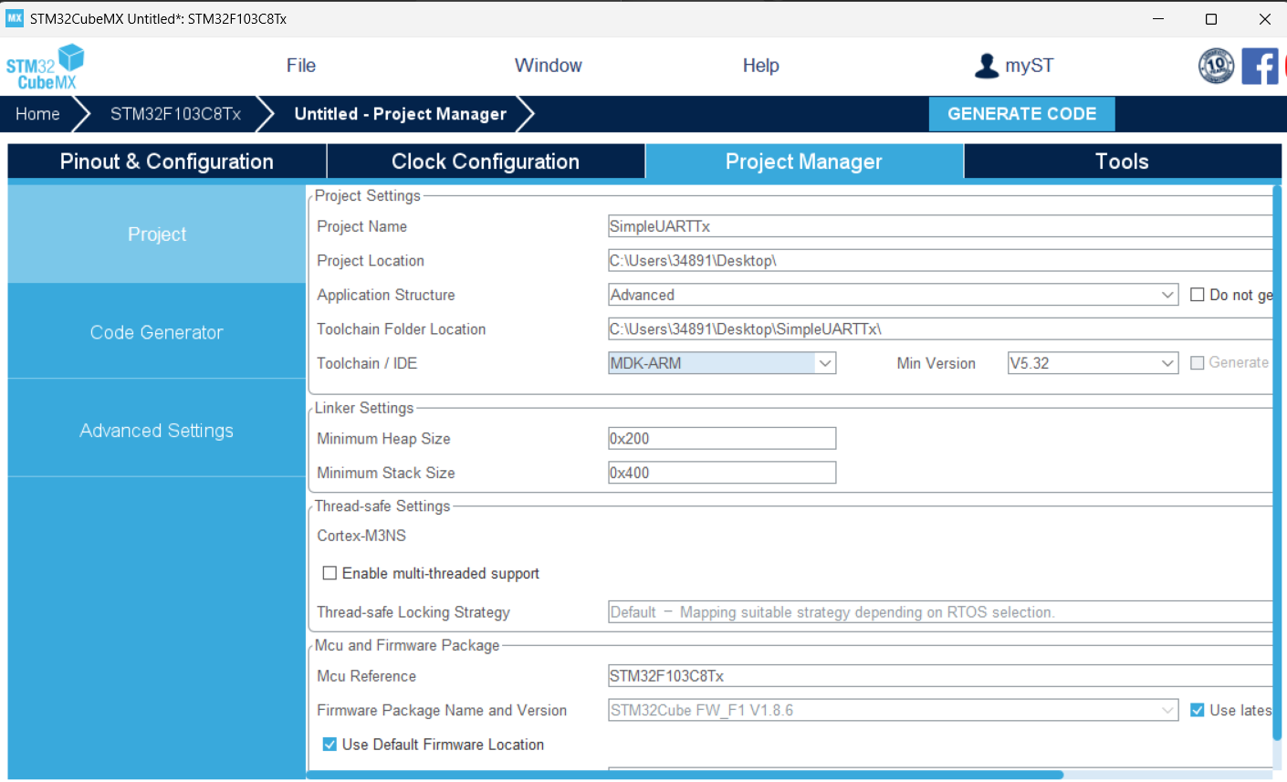Switch to the Tools tab
This screenshot has height=782, width=1287.
pyautogui.click(x=1123, y=162)
